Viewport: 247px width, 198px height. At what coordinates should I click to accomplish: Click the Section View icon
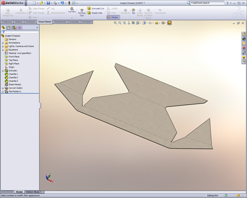click(133, 23)
